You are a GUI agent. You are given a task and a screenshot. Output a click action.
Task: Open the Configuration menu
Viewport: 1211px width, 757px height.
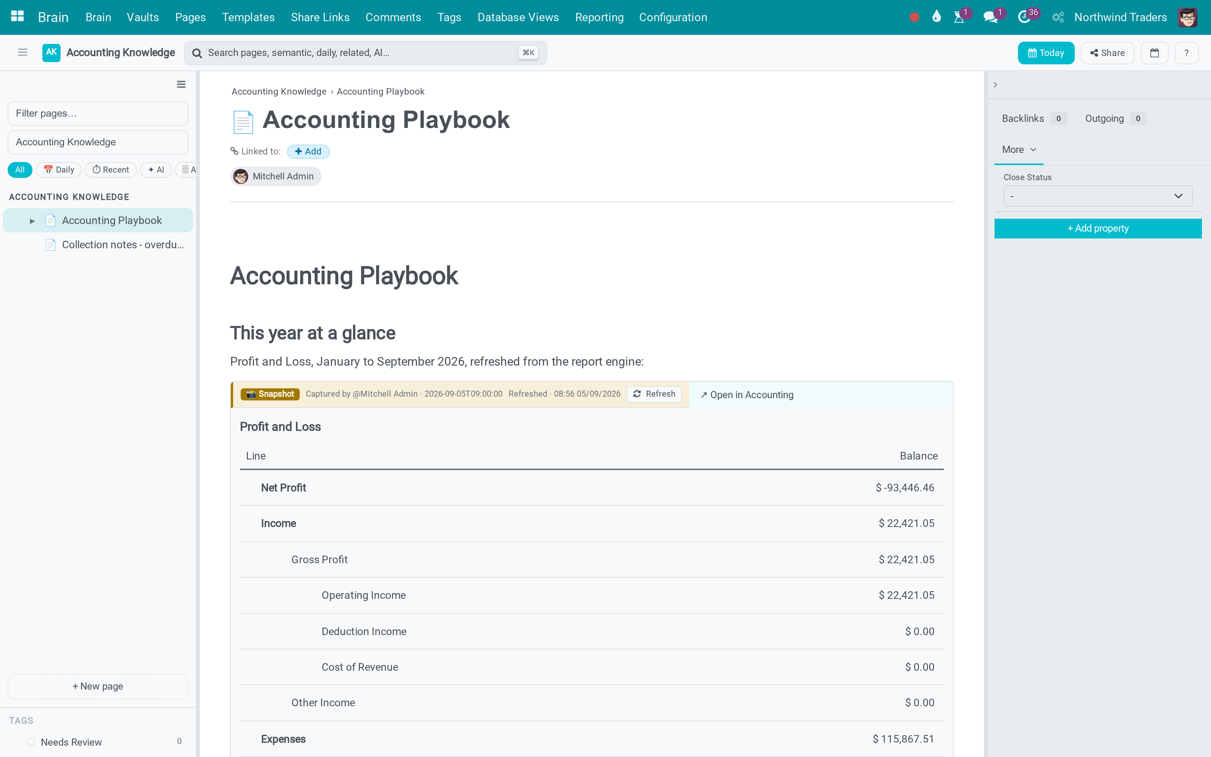(673, 17)
